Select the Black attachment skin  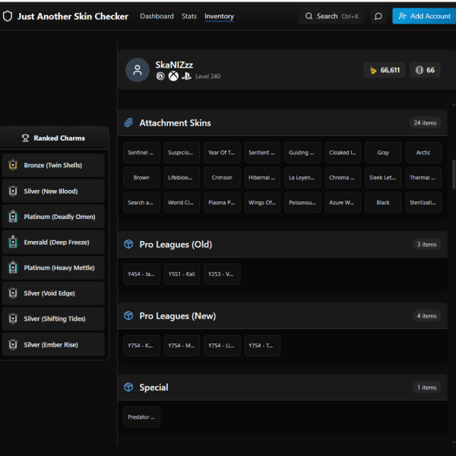point(383,203)
